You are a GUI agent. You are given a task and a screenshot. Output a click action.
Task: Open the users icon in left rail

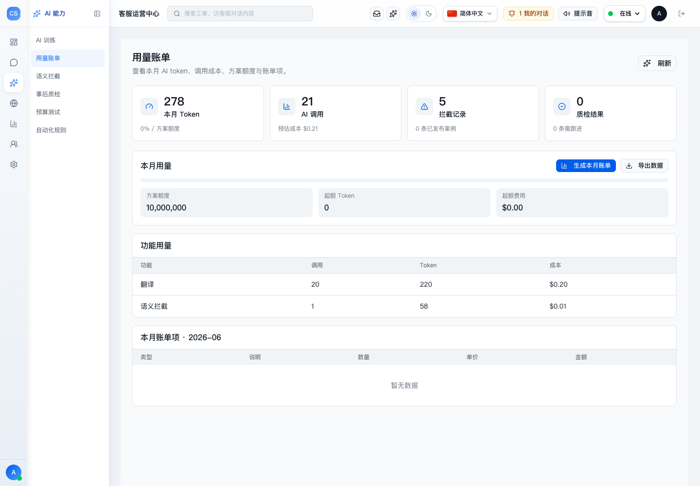click(14, 144)
